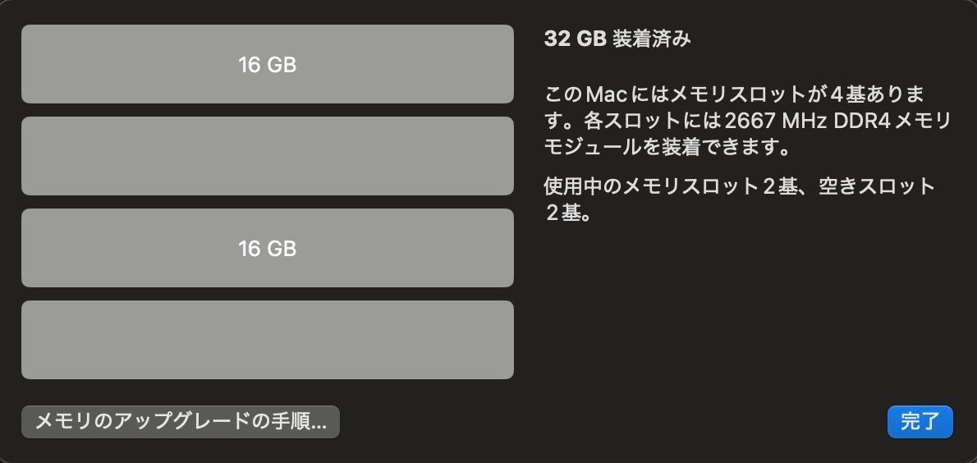Select the empty fourth memory slot

[268, 340]
